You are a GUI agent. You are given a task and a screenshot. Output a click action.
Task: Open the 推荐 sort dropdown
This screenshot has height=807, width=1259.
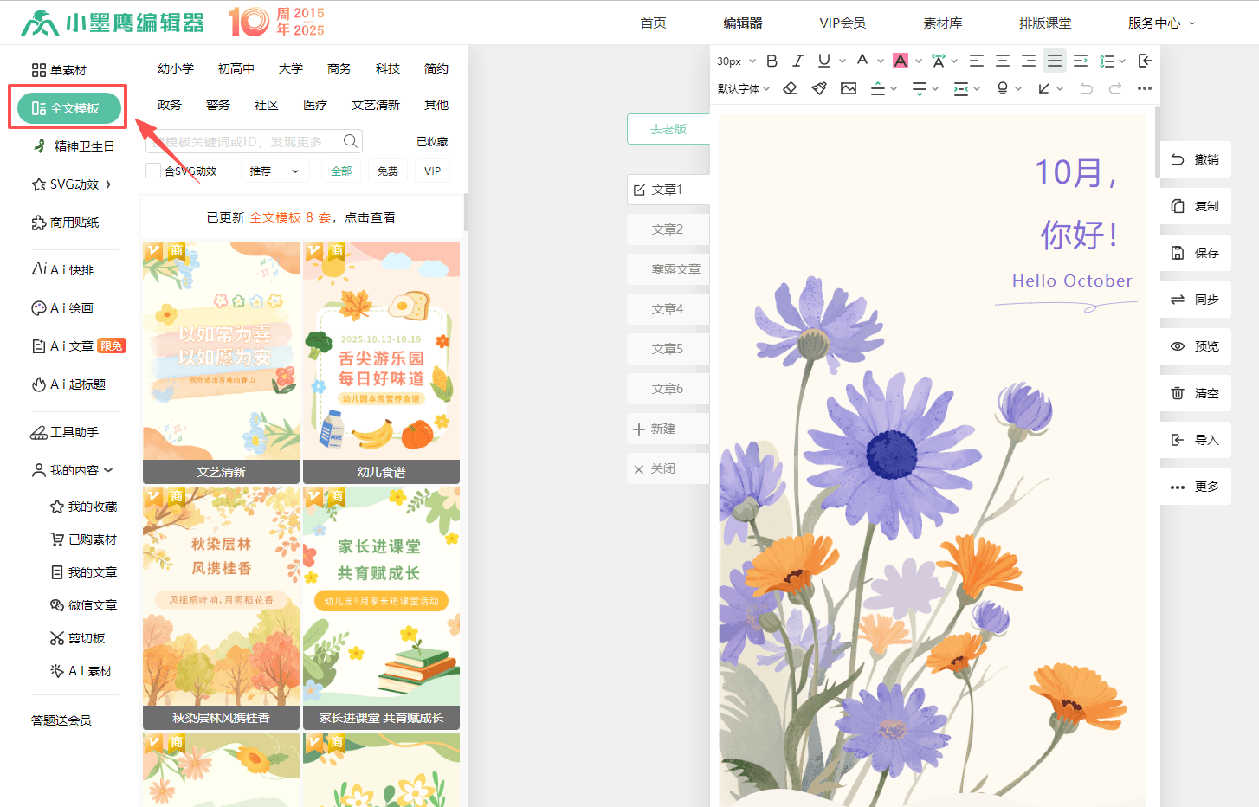click(x=274, y=171)
